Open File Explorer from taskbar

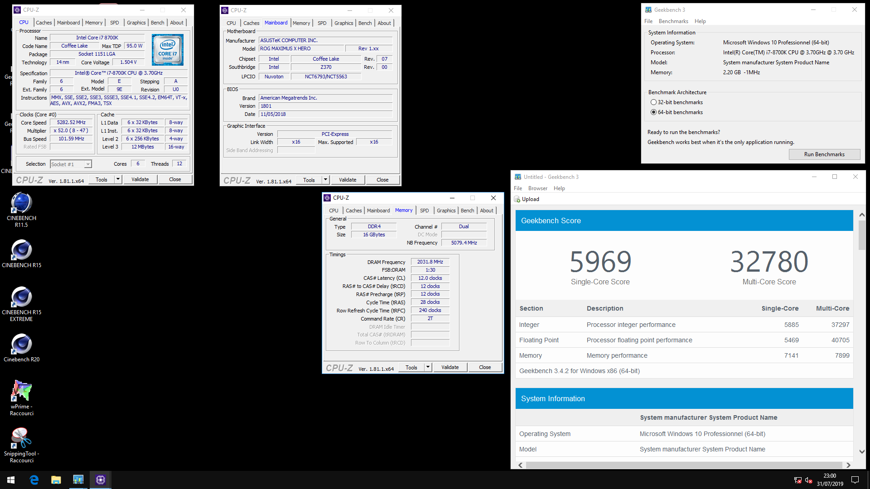(56, 480)
